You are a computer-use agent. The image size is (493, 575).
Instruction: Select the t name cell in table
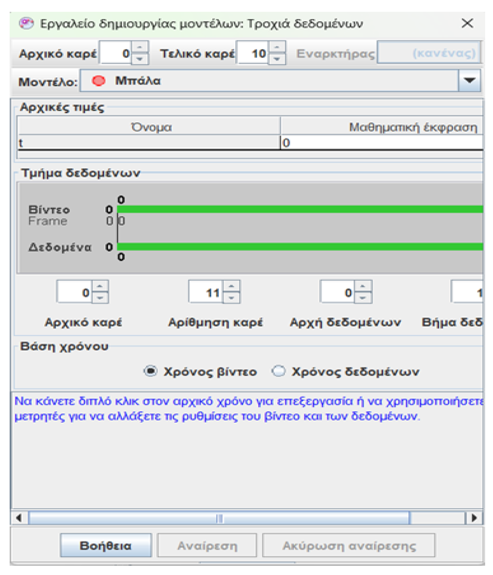coord(149,143)
